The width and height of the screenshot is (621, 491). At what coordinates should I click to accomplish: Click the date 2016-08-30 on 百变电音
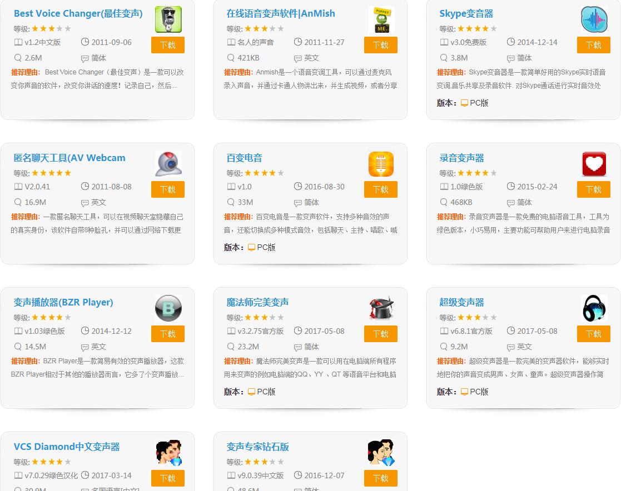(324, 187)
